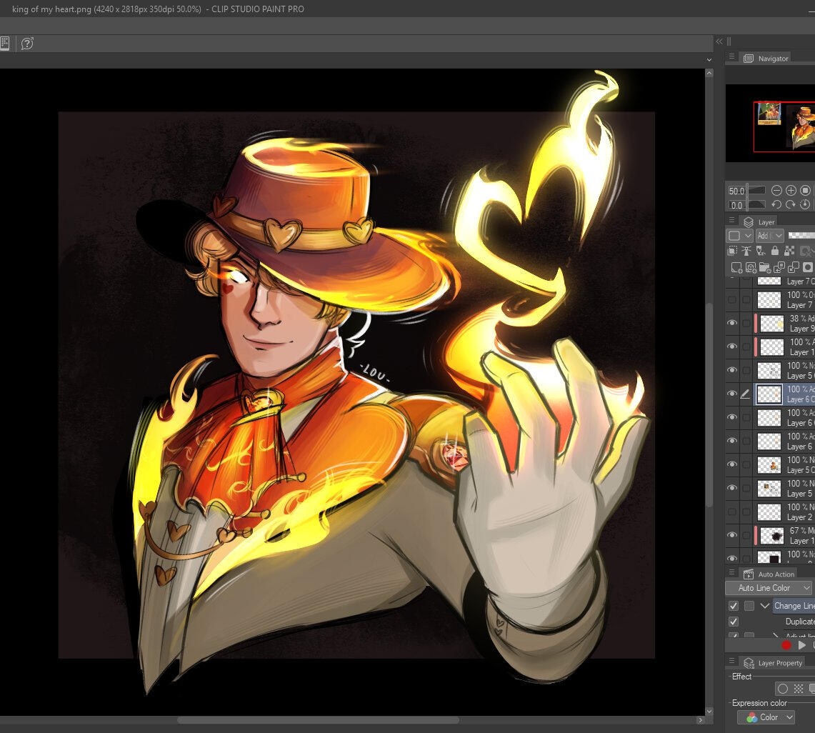Create a new raster layer
The width and height of the screenshot is (815, 733).
736,268
